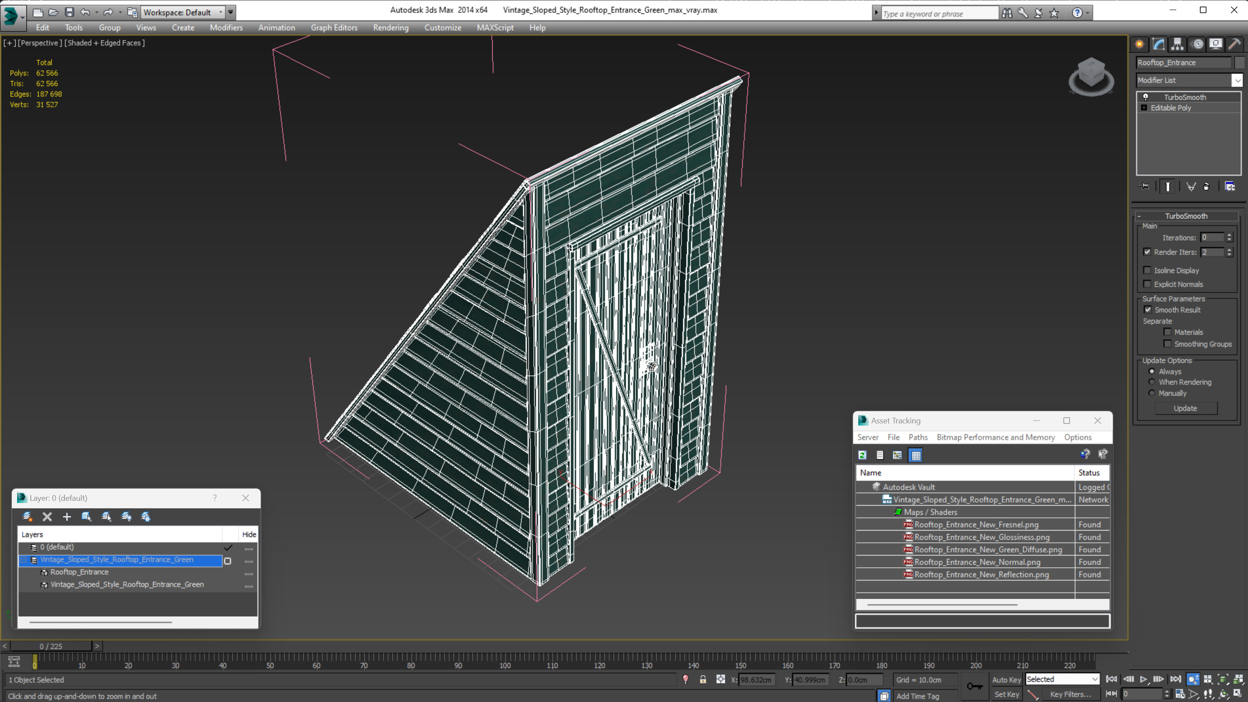Click the Redo arrow icon

108,12
